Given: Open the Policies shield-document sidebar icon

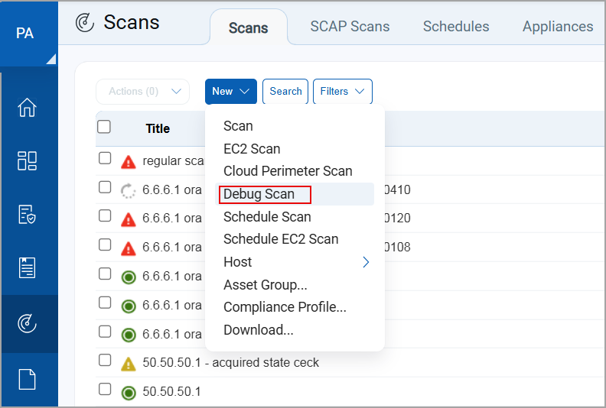Looking at the screenshot, I should click(x=27, y=214).
